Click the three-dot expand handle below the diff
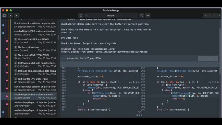Image resolution: width=222 pixels, height=125 pixels. point(139,115)
